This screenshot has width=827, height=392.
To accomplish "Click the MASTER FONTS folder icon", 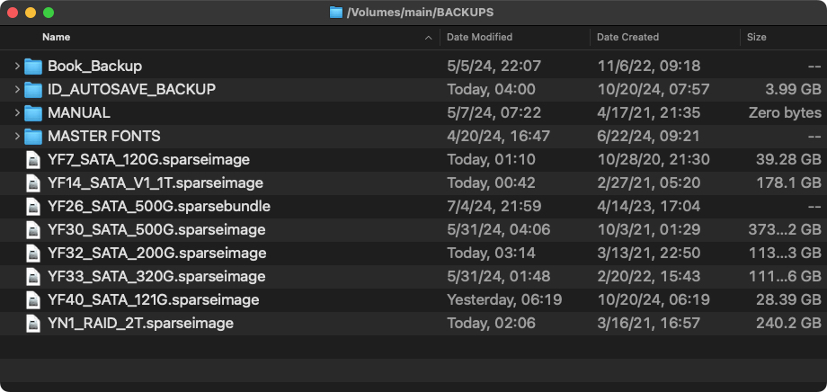I will click(x=33, y=136).
